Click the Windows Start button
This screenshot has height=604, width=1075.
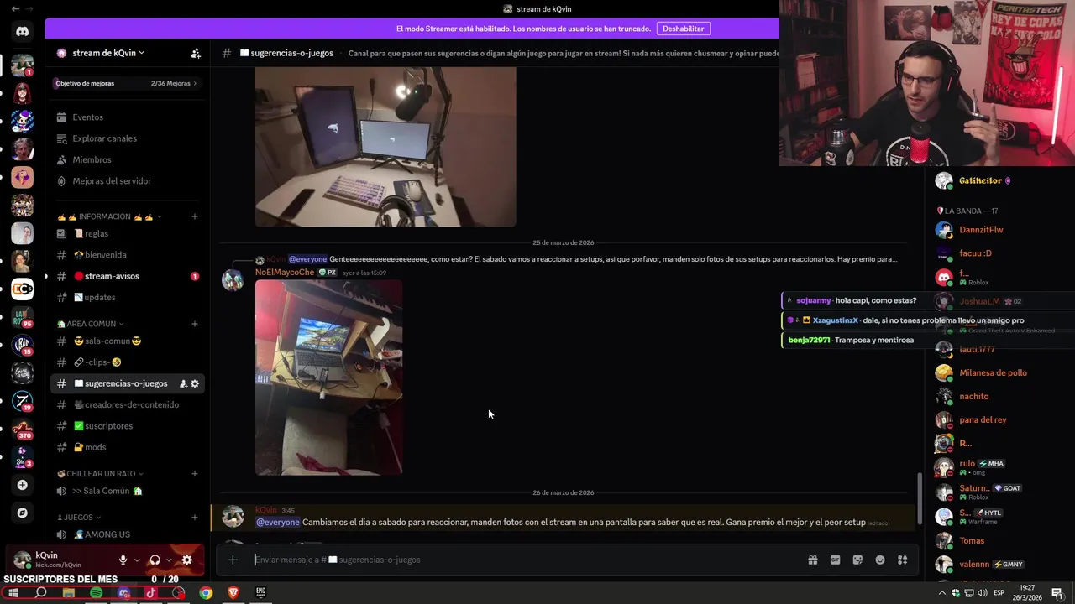[x=13, y=593]
